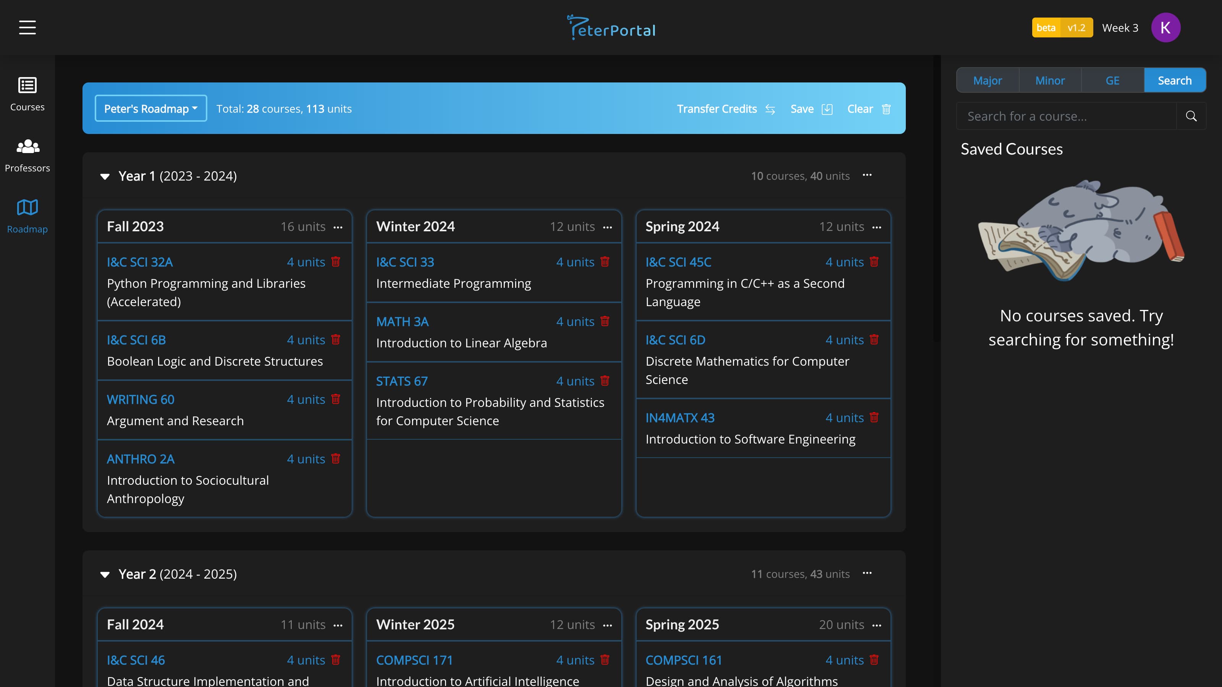The width and height of the screenshot is (1222, 687).
Task: Open the STATS 67 course link
Action: point(401,381)
